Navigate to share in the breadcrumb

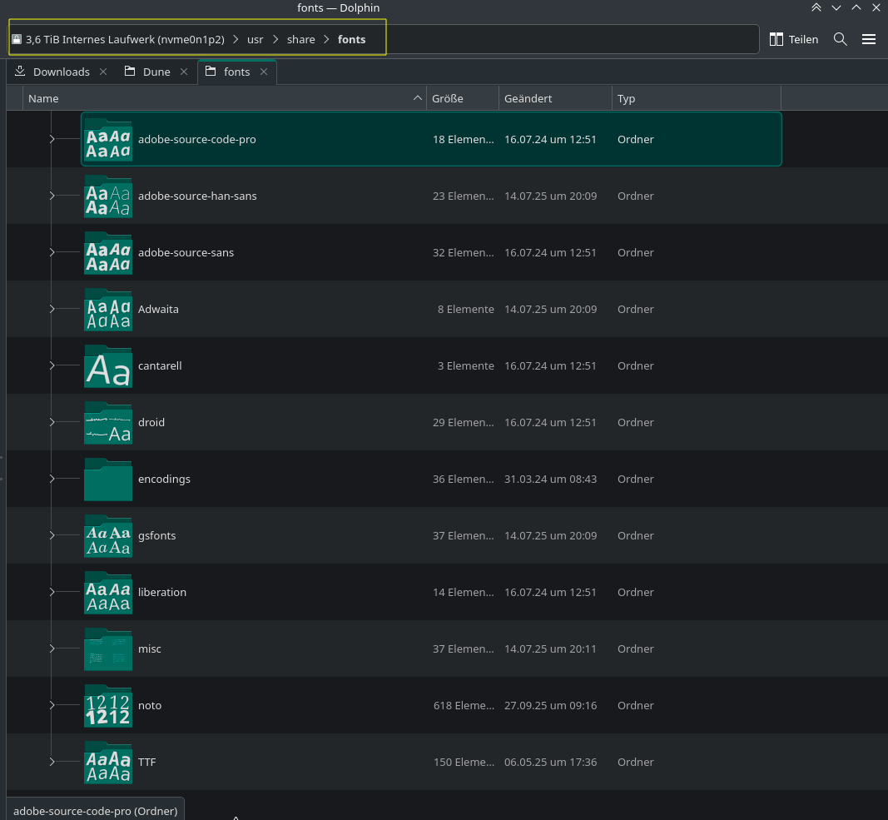click(x=300, y=40)
